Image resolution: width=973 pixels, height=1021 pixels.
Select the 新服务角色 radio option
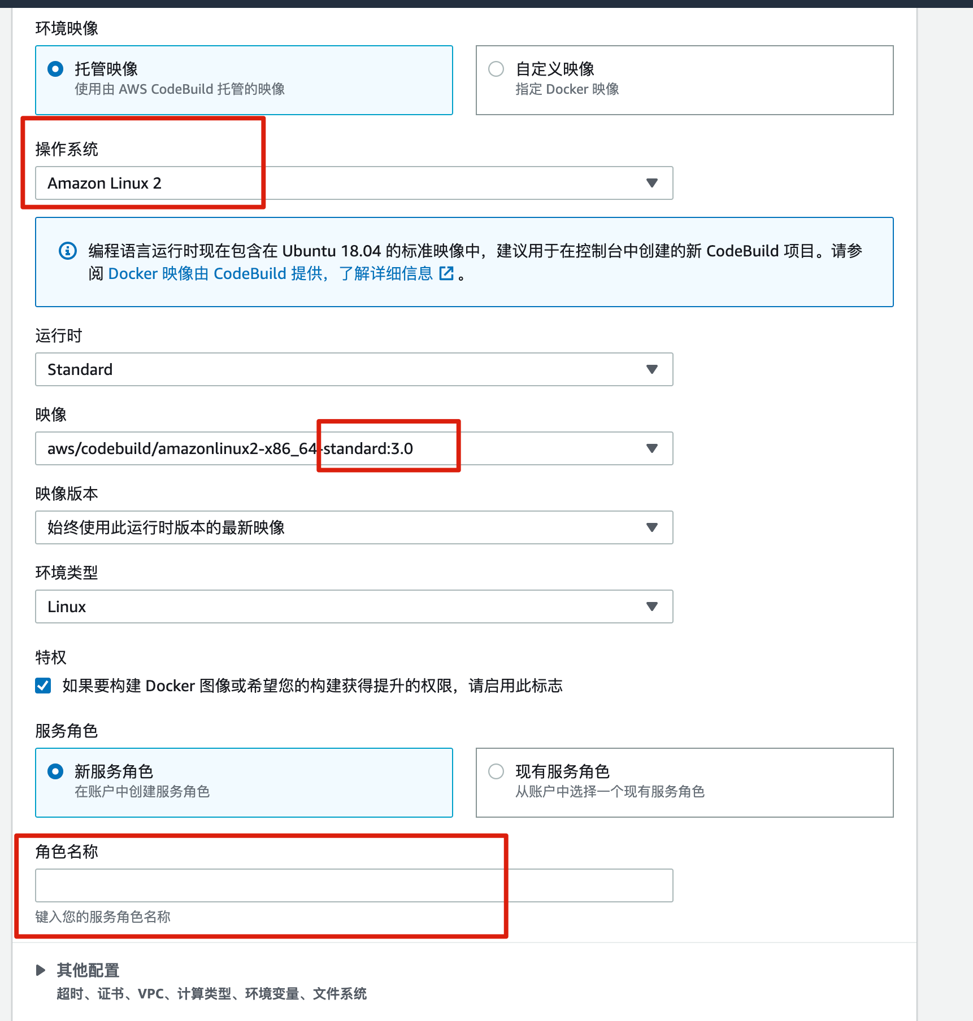55,771
